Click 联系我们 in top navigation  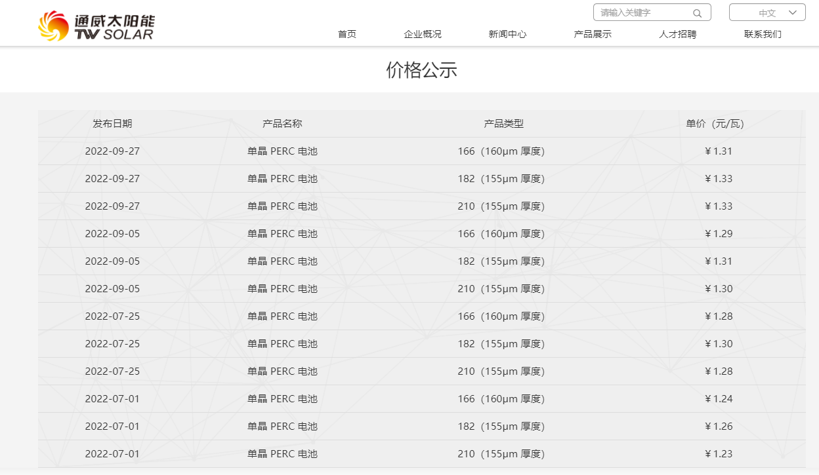point(763,34)
